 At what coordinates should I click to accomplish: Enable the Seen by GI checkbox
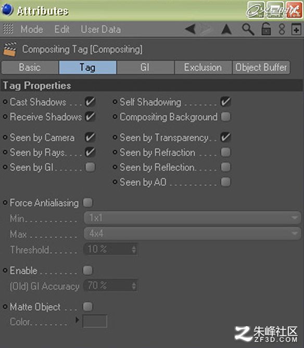point(90,167)
